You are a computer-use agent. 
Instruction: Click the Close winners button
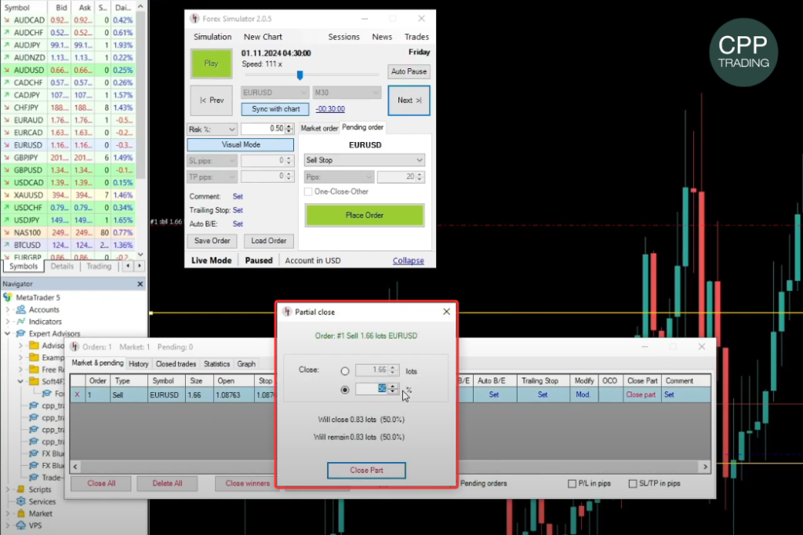[x=247, y=484]
